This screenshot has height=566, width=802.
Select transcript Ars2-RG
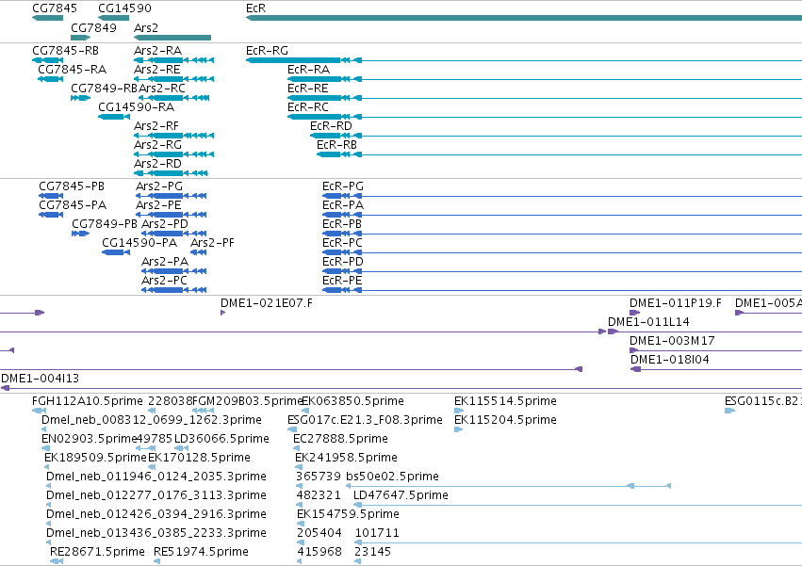[158, 145]
